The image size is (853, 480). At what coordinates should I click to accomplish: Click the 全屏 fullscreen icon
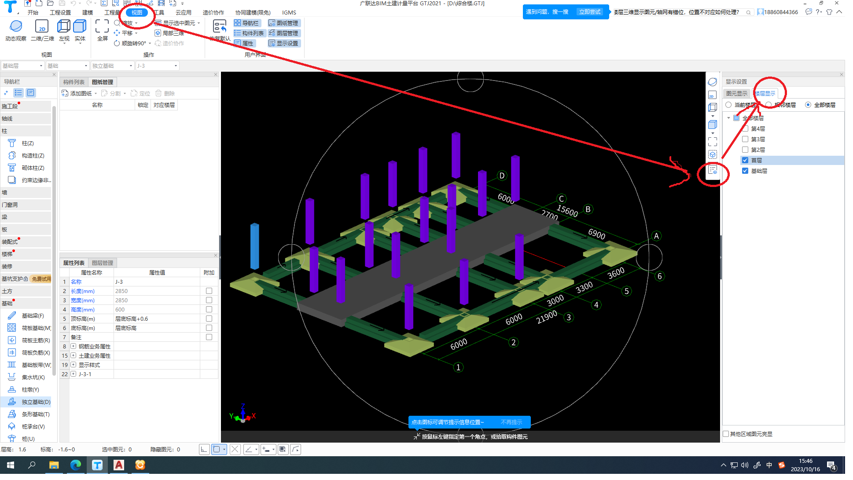102,27
